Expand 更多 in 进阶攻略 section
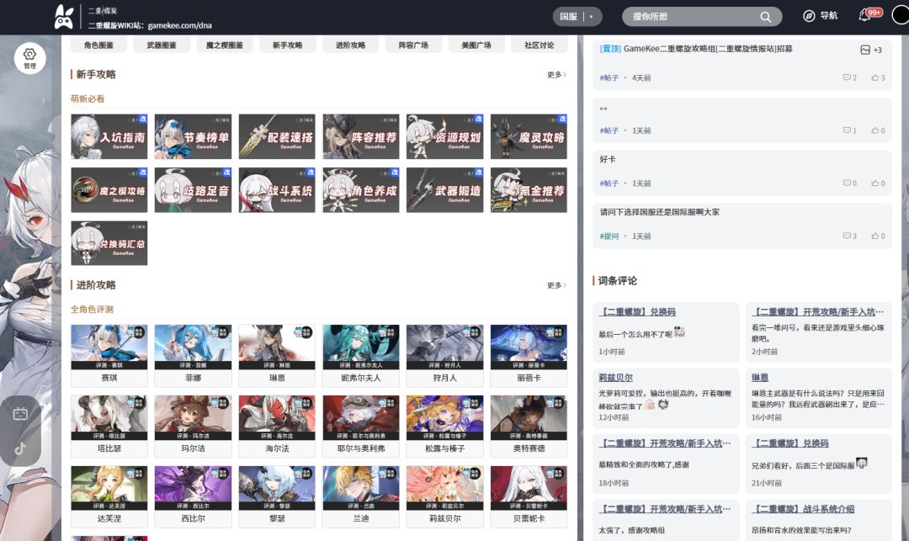 tap(556, 285)
